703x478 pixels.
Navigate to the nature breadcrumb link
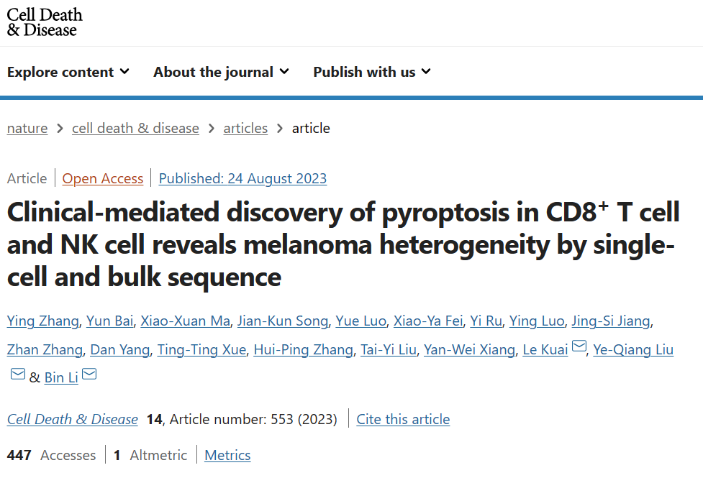coord(27,128)
